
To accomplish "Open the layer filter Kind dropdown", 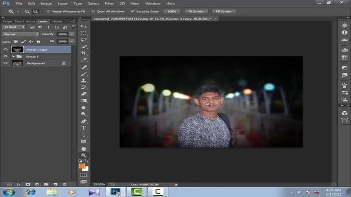I will [x=14, y=27].
